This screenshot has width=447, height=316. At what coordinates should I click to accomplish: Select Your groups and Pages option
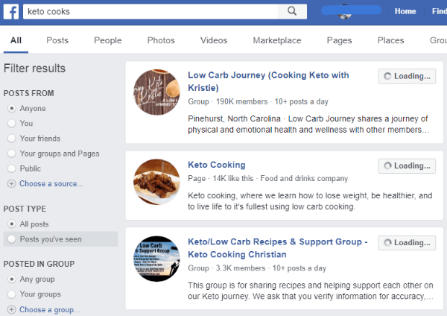(11, 154)
